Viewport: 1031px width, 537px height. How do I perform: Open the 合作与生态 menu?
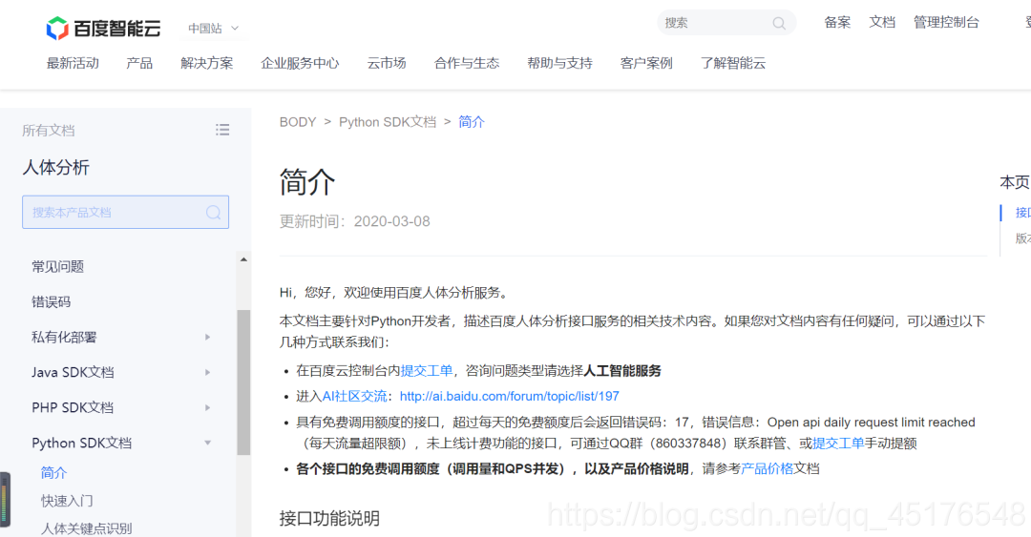click(x=467, y=63)
